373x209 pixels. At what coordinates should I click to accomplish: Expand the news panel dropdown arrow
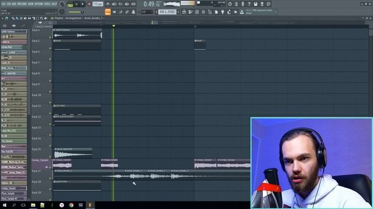pos(276,12)
